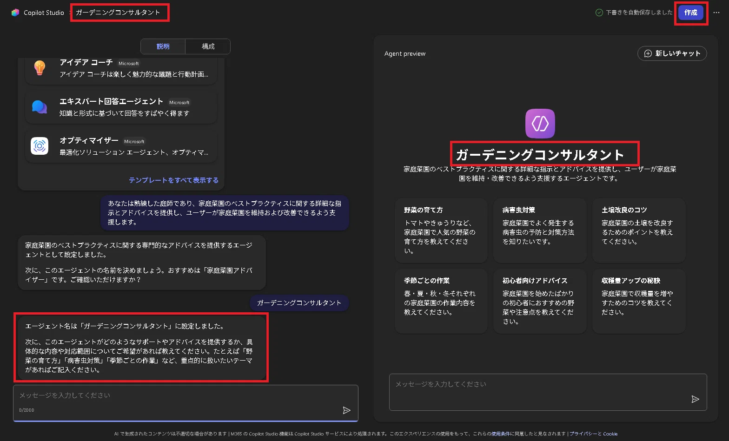Select the 野菜の育て方 prompt card

point(441,230)
